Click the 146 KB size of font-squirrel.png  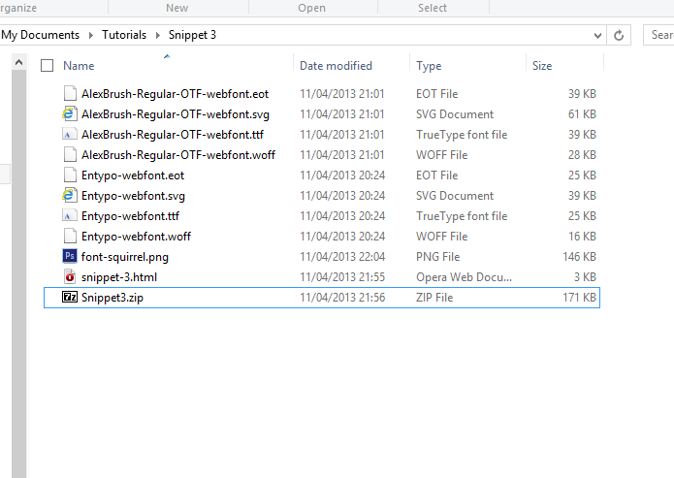[579, 257]
